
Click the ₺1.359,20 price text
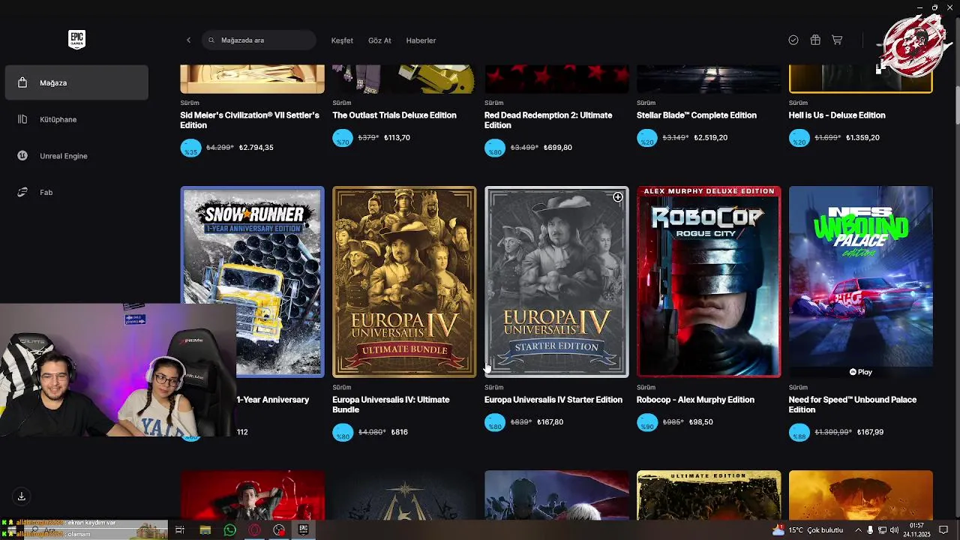[x=863, y=138]
